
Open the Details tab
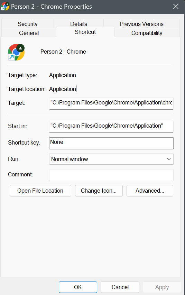point(78,24)
